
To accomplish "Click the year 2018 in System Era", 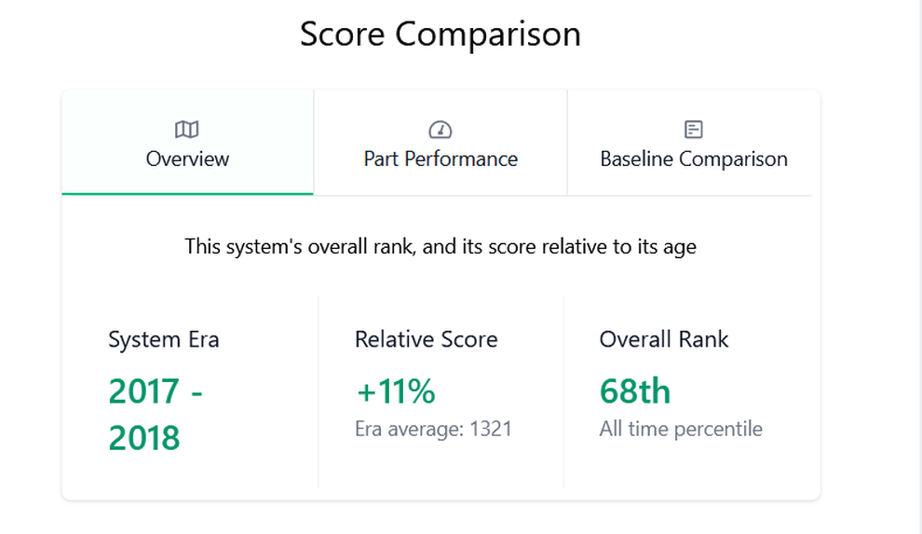I will [x=144, y=438].
